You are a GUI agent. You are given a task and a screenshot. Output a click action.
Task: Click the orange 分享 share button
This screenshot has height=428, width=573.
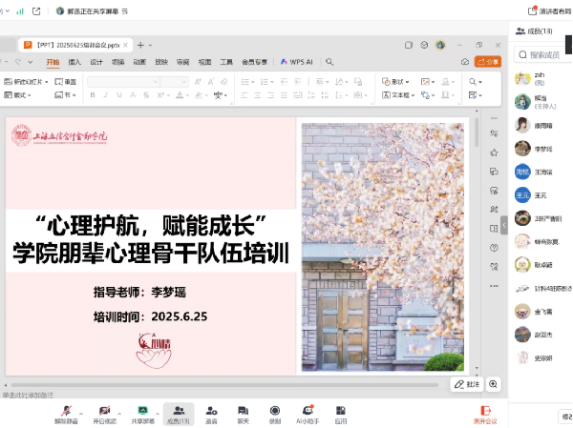(x=488, y=62)
